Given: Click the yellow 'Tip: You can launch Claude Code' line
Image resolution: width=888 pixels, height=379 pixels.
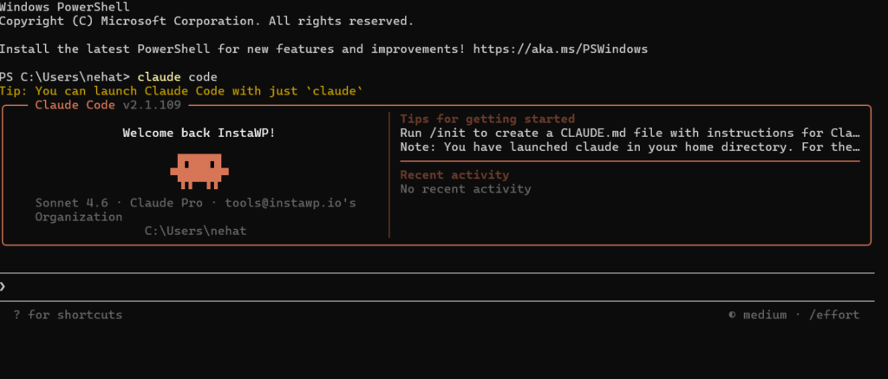Looking at the screenshot, I should coord(181,91).
